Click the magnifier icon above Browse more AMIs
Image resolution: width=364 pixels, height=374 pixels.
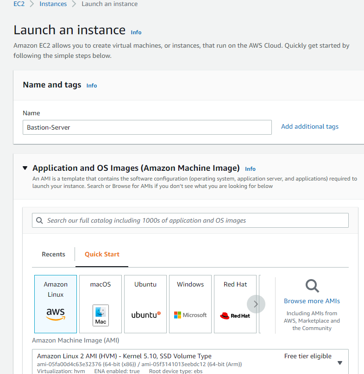(312, 286)
